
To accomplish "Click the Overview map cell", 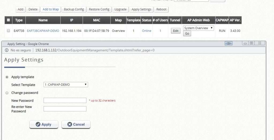I will (118, 31).
